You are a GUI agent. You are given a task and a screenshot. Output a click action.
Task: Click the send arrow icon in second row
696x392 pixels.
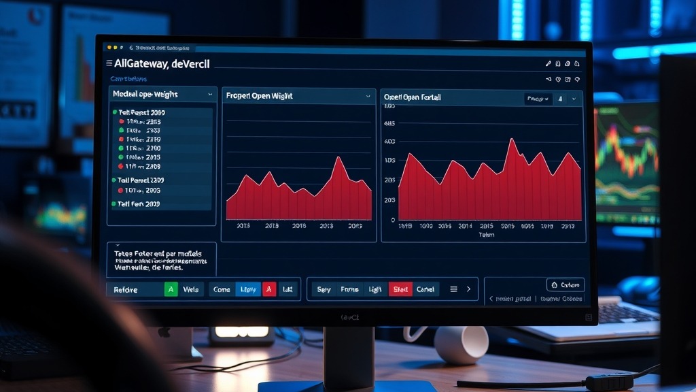point(549,79)
